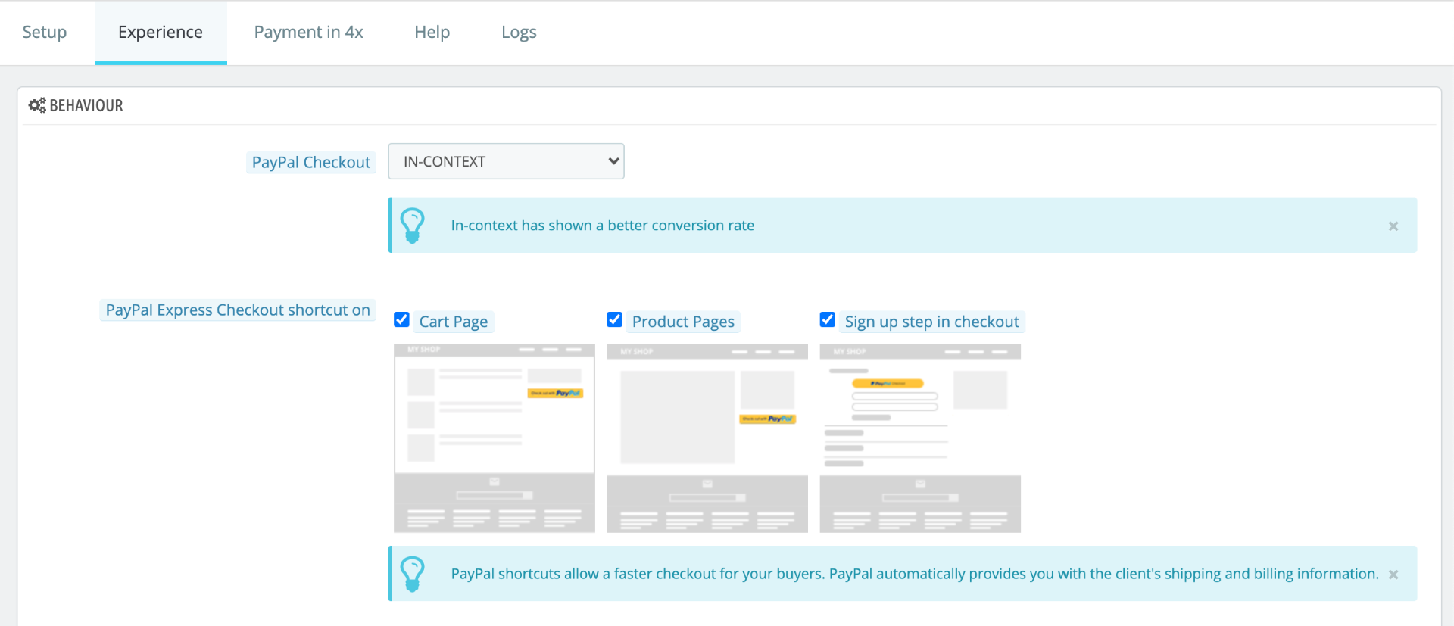The image size is (1454, 626).
Task: Select the Sign up step preview thumbnail
Action: (x=920, y=438)
